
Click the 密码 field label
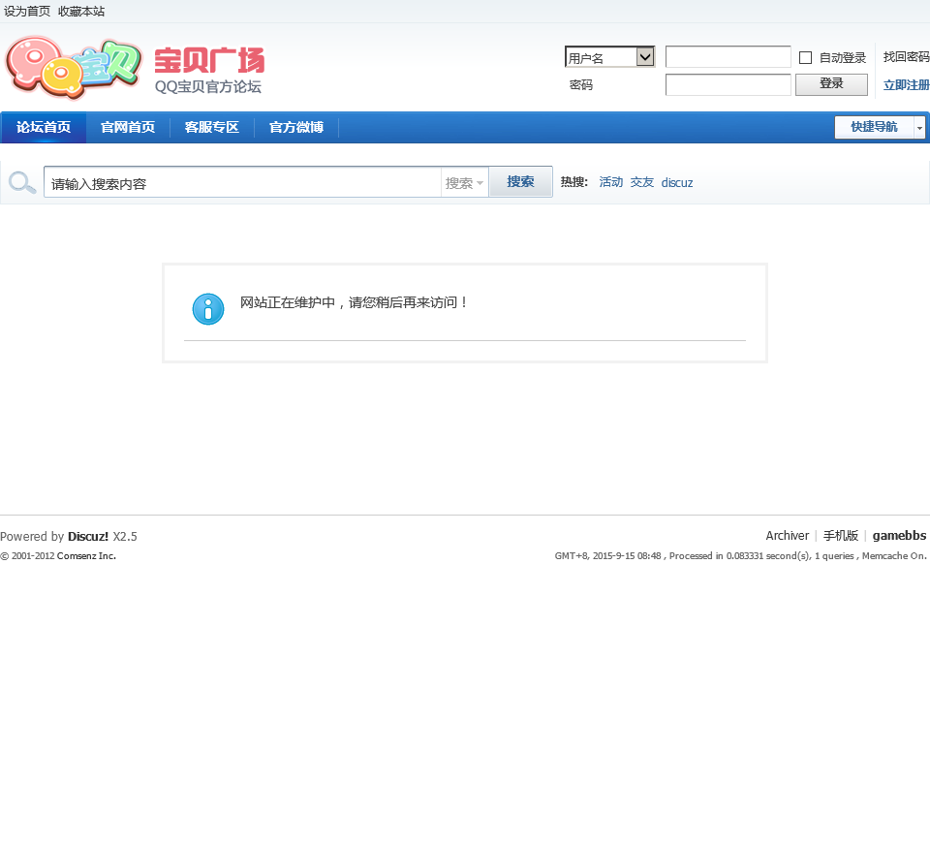(x=580, y=85)
